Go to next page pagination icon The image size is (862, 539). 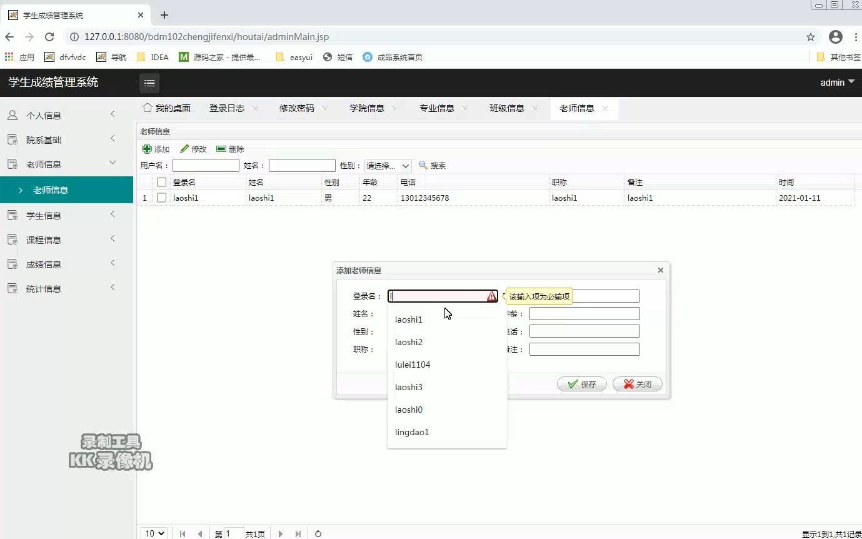[281, 534]
